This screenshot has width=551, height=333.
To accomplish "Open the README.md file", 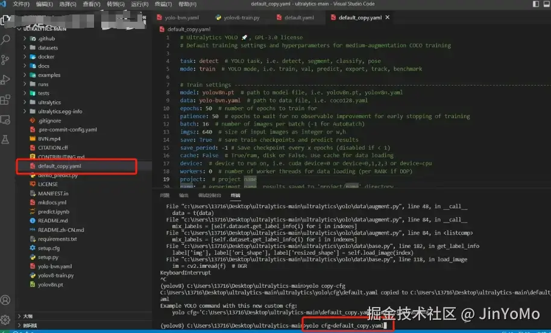I will (52, 220).
